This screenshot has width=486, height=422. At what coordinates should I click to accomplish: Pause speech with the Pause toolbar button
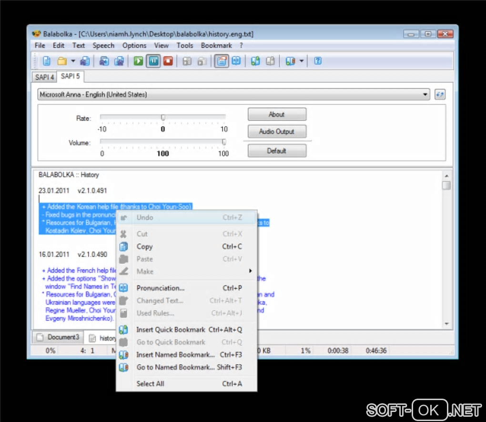click(153, 61)
